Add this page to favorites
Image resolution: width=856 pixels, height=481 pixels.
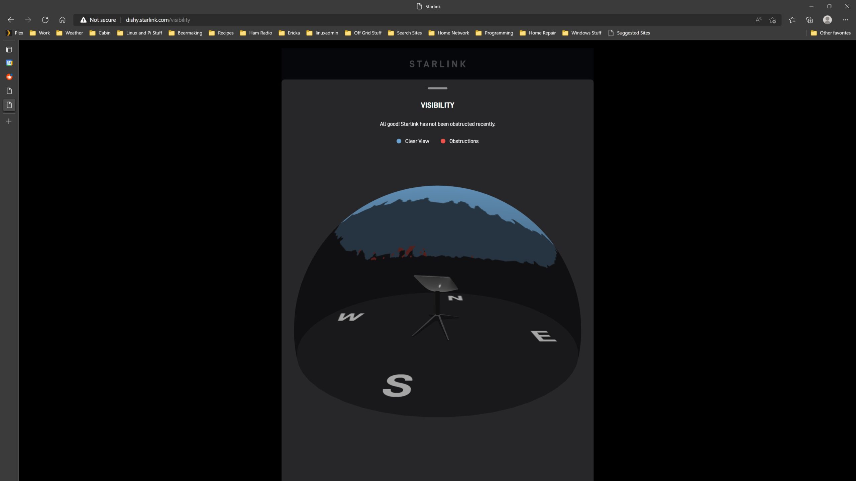[x=772, y=20]
